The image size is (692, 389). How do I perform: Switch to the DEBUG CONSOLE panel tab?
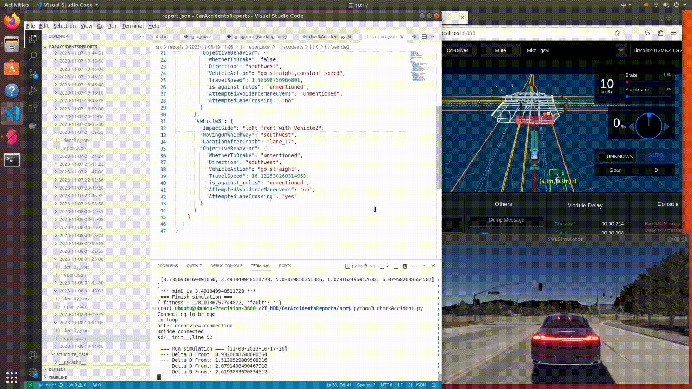226,266
